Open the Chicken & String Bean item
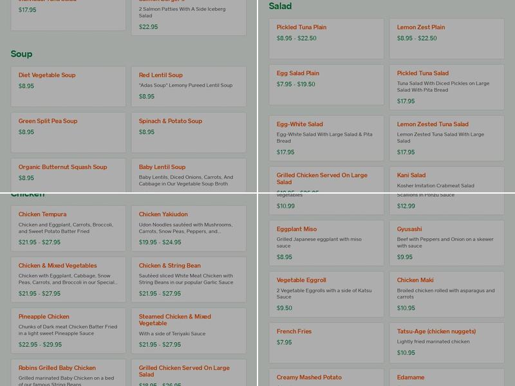Viewport: 515px width, 386px height. (x=189, y=279)
